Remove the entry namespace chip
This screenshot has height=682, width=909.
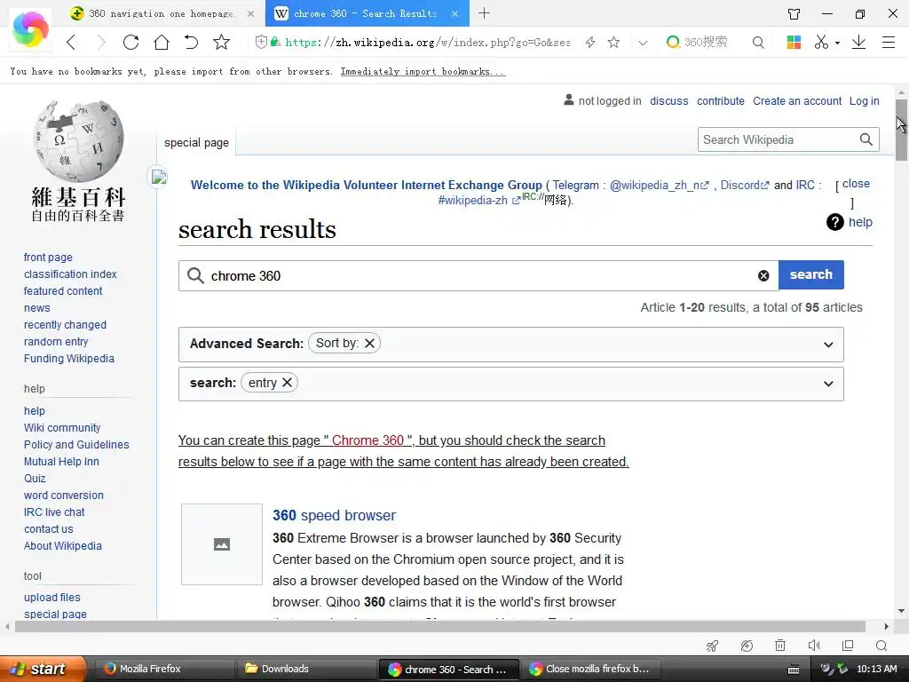click(287, 383)
